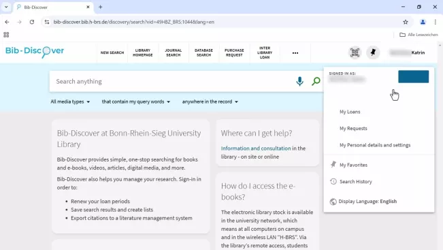Expand 'anywhere in the record' dropdown
Image resolution: width=443 pixels, height=250 pixels.
(x=210, y=101)
